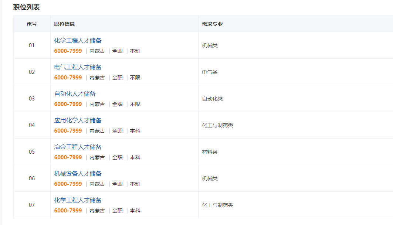Click the 职位信息 column header

64,24
